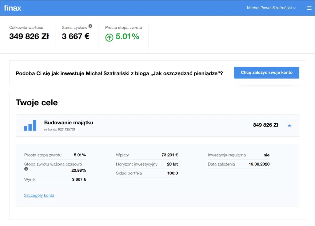The height and width of the screenshot is (226, 315).
Task: Click the green upward arrow icon
Action: point(109,37)
